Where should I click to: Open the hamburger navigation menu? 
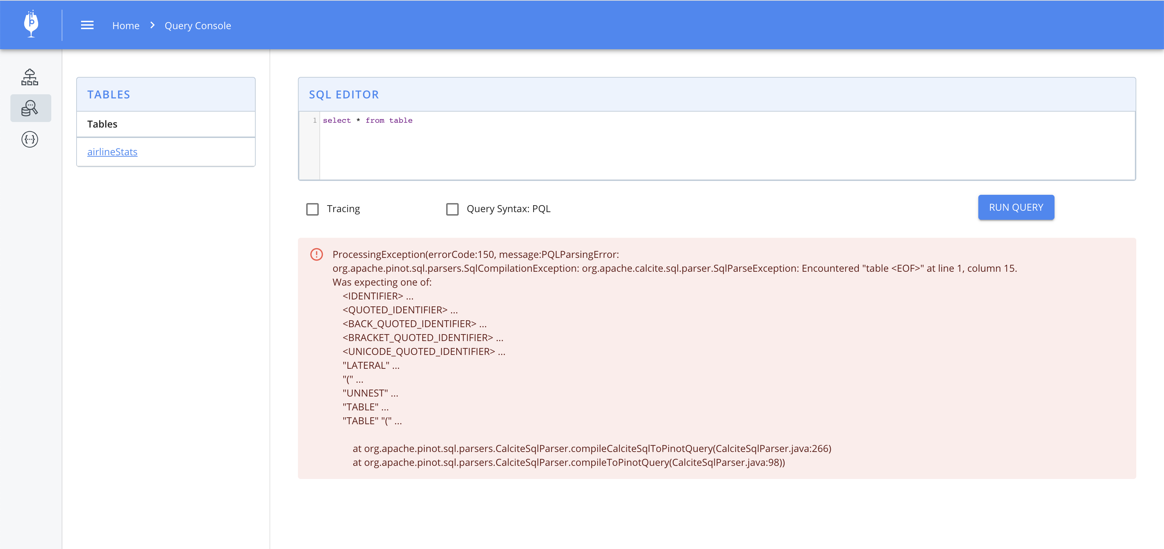(87, 25)
